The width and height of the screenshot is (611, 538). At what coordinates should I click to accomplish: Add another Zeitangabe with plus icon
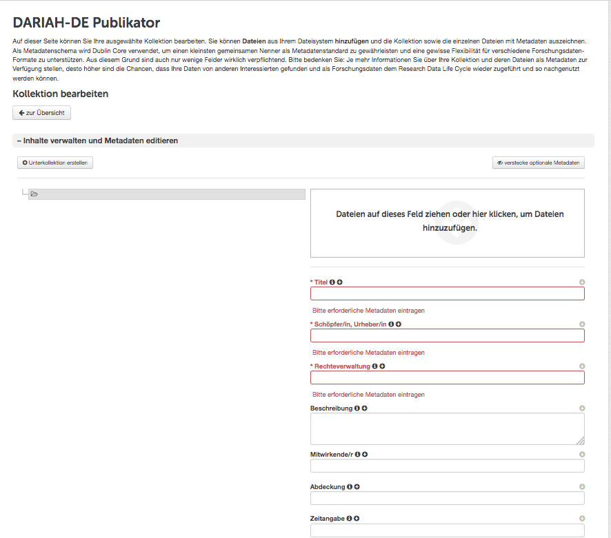click(x=357, y=519)
